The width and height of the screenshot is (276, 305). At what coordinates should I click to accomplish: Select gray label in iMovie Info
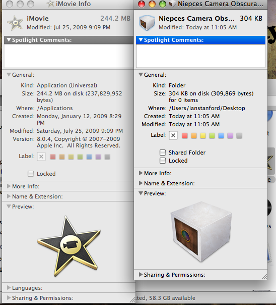pos(107,157)
